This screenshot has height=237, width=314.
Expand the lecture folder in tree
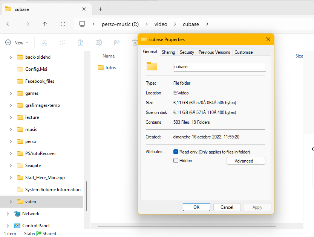(11, 117)
